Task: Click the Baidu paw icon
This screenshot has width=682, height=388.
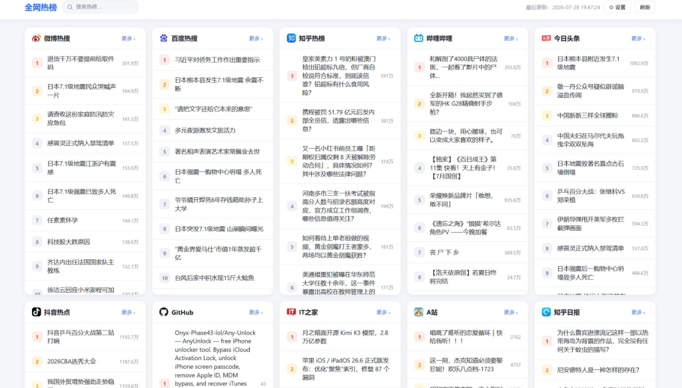Action: [x=164, y=38]
